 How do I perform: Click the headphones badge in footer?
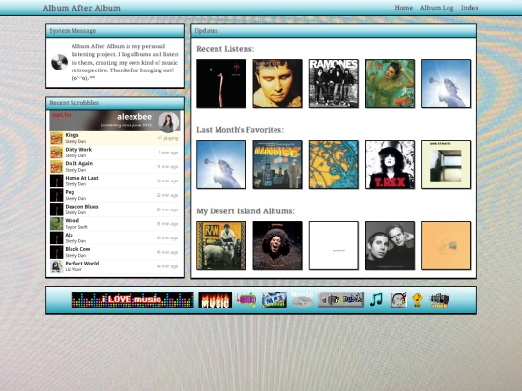(x=398, y=299)
